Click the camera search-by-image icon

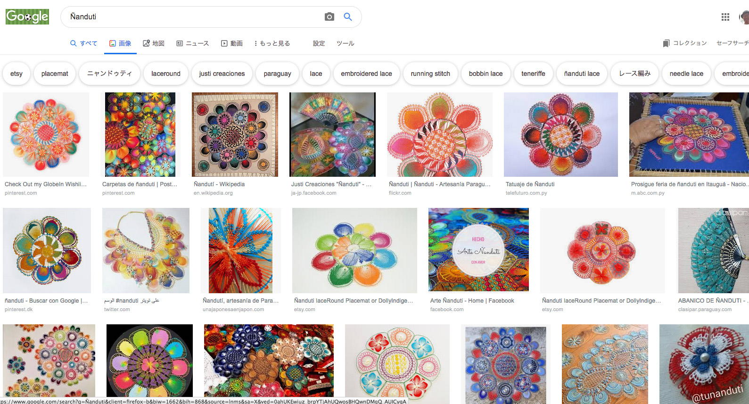click(329, 17)
